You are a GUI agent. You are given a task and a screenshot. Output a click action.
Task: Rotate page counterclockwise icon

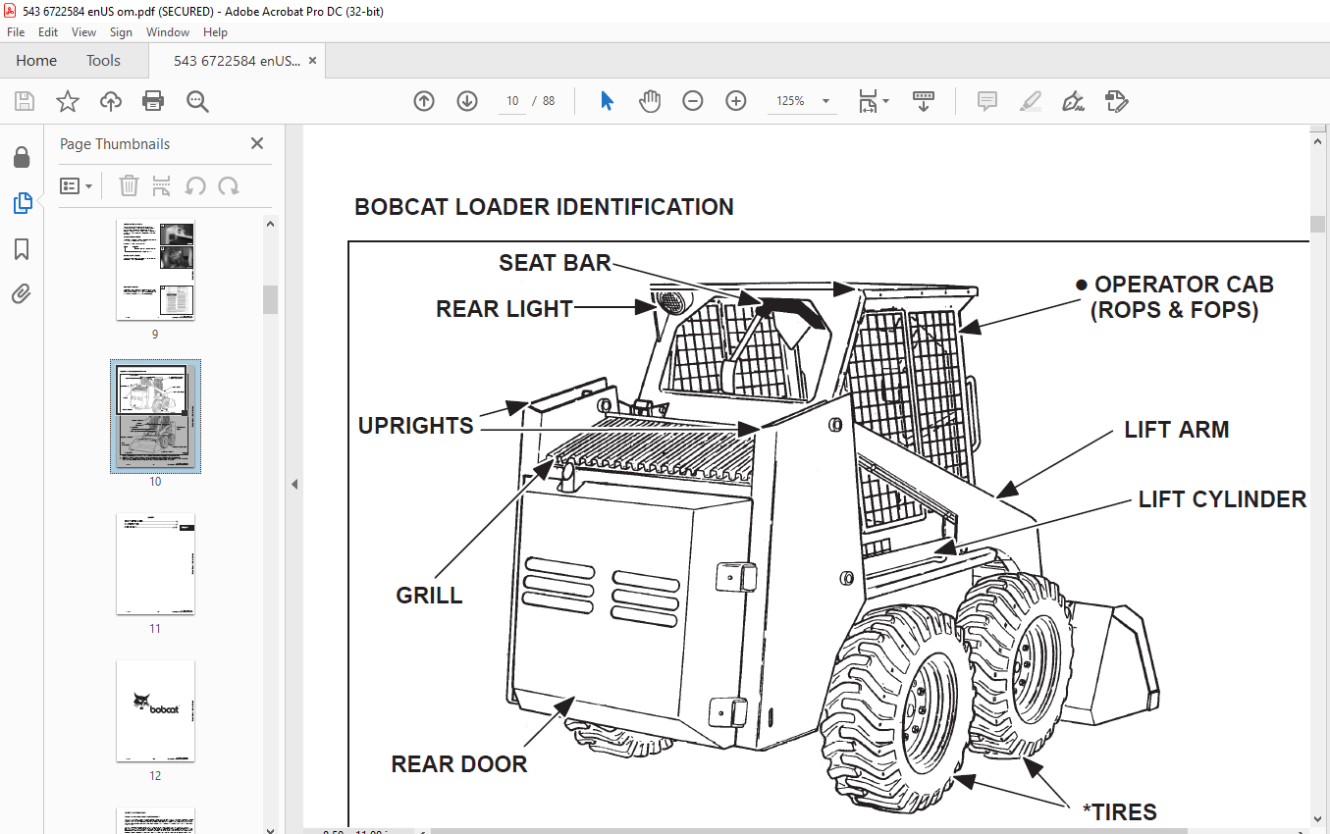pos(195,185)
